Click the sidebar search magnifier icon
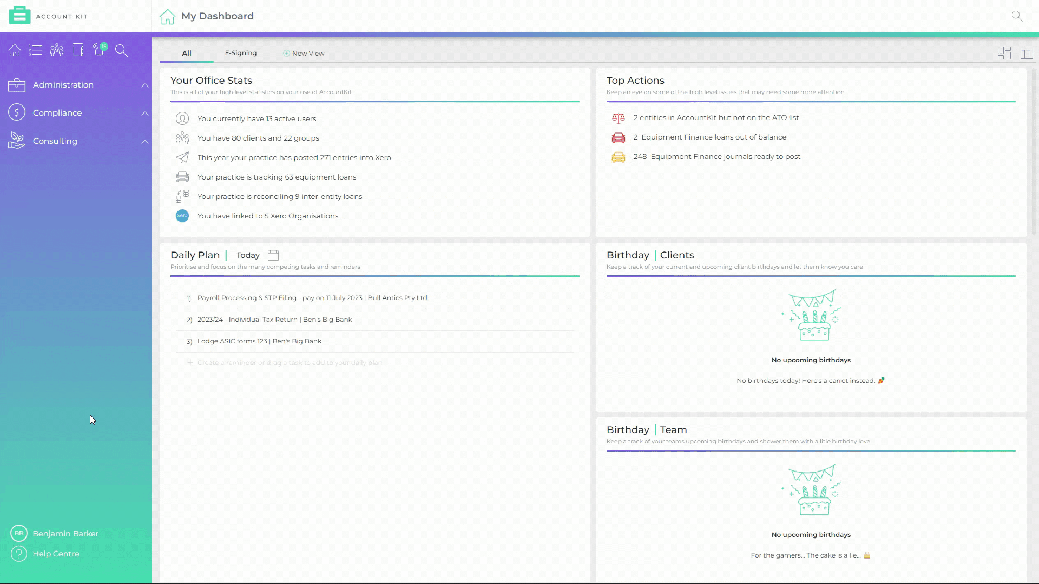Screen dimensions: 1039x584 (121, 50)
